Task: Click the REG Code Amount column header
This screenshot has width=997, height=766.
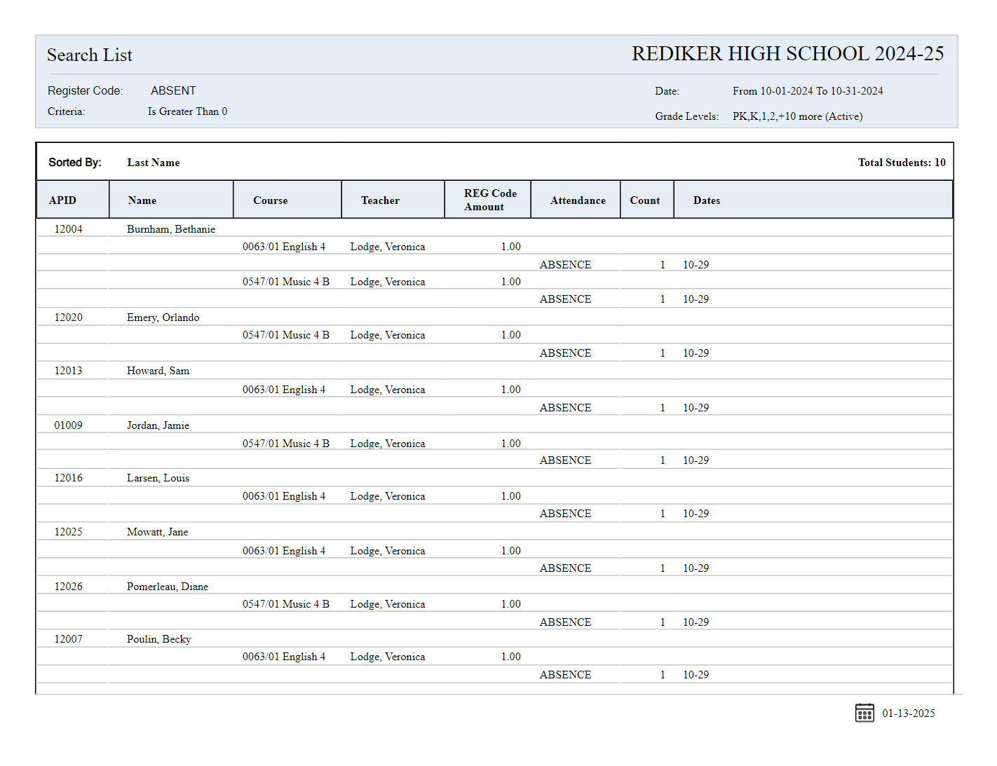Action: (488, 200)
